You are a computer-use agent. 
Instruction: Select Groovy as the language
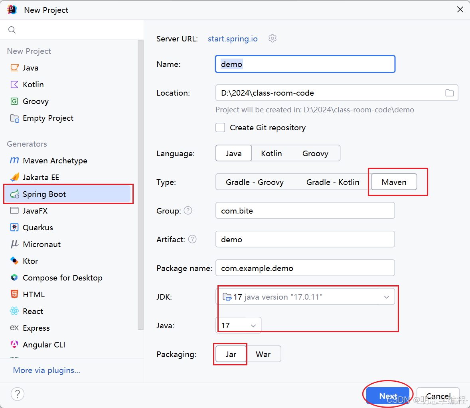(315, 153)
